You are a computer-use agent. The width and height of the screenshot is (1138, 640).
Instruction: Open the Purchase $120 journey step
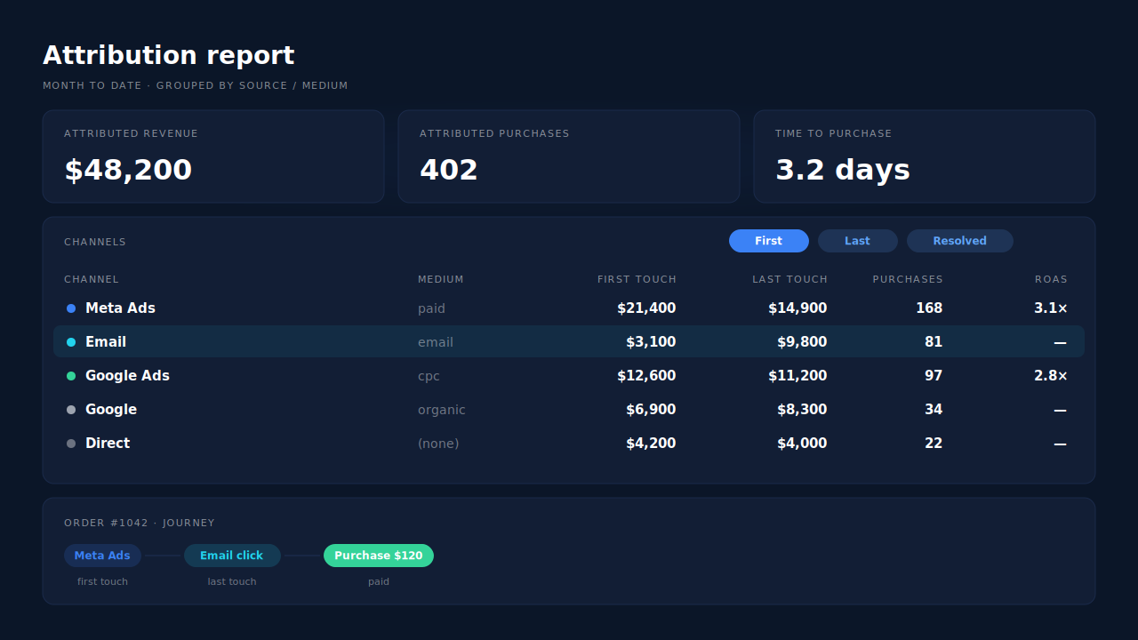(379, 556)
